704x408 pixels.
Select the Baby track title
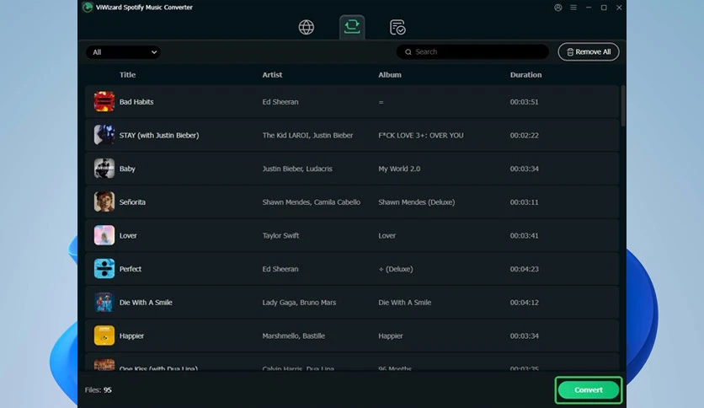click(x=127, y=169)
